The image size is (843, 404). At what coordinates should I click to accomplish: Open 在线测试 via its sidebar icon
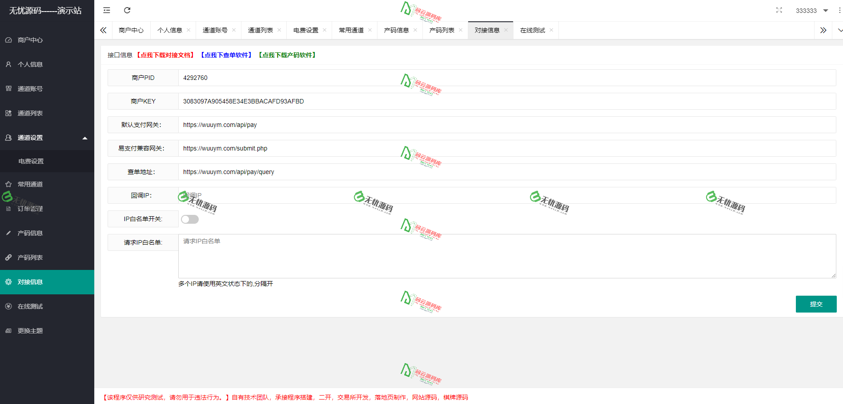(8, 306)
